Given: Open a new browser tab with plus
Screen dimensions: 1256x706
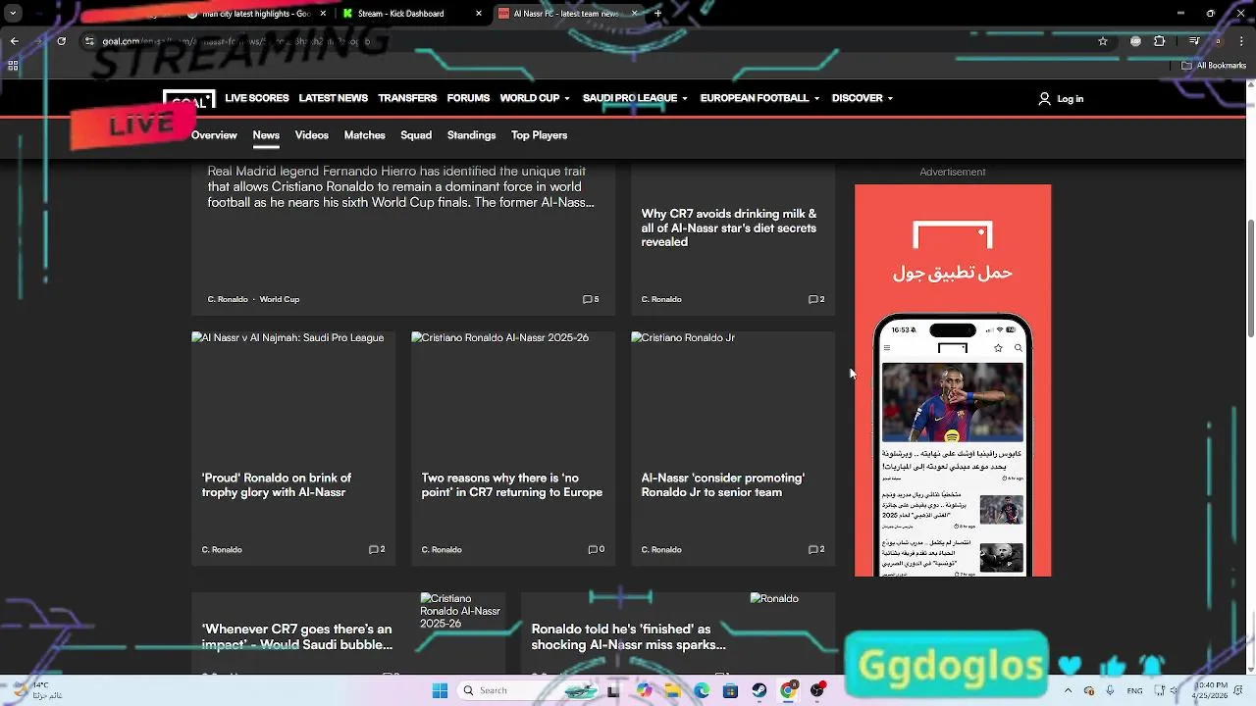Looking at the screenshot, I should click(x=657, y=14).
